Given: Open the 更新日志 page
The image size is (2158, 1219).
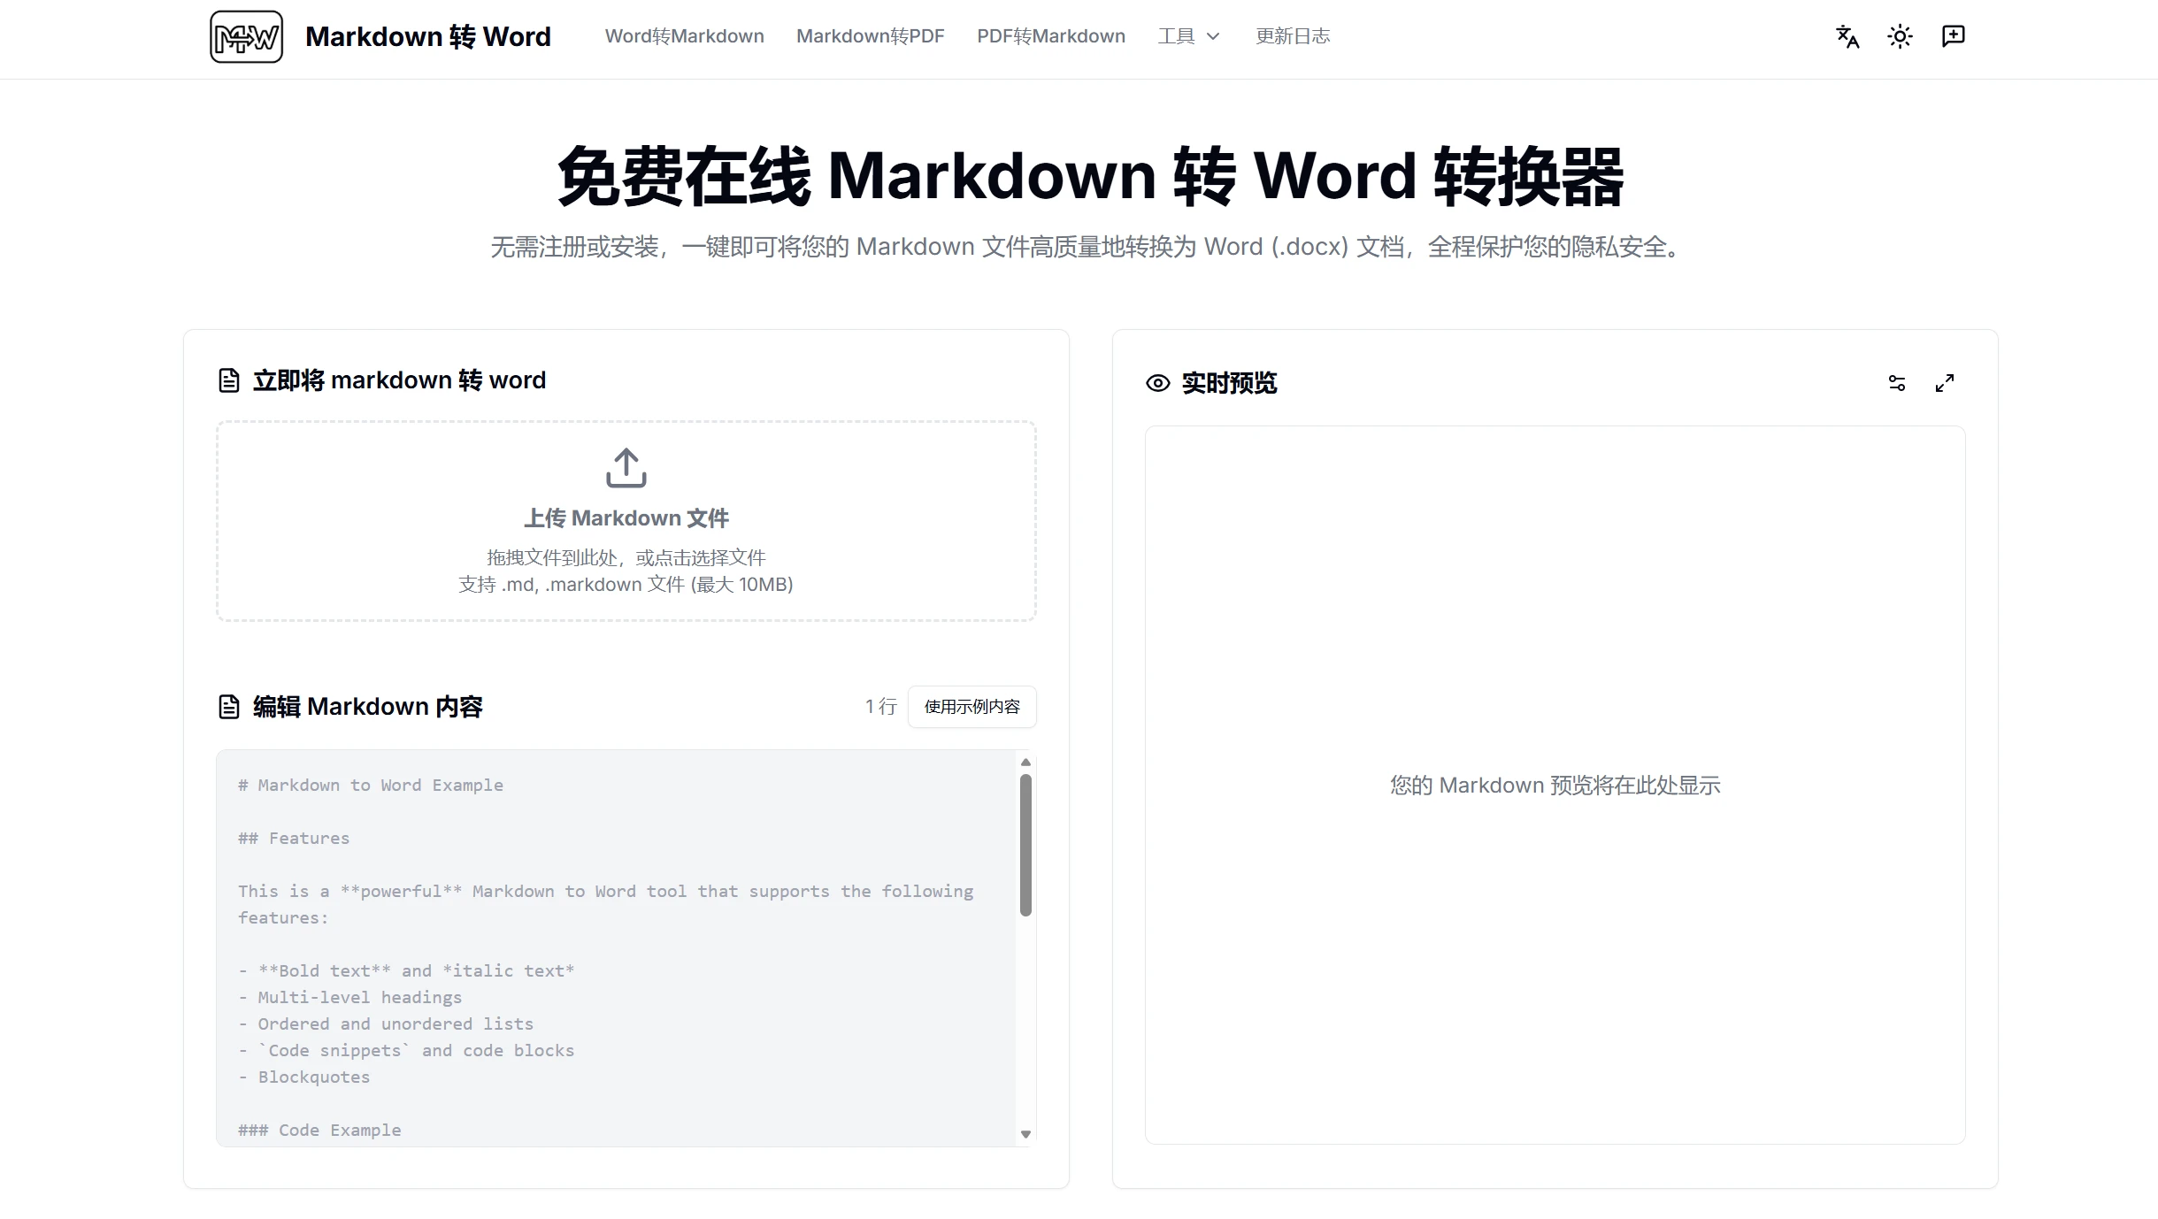Looking at the screenshot, I should click(x=1293, y=36).
